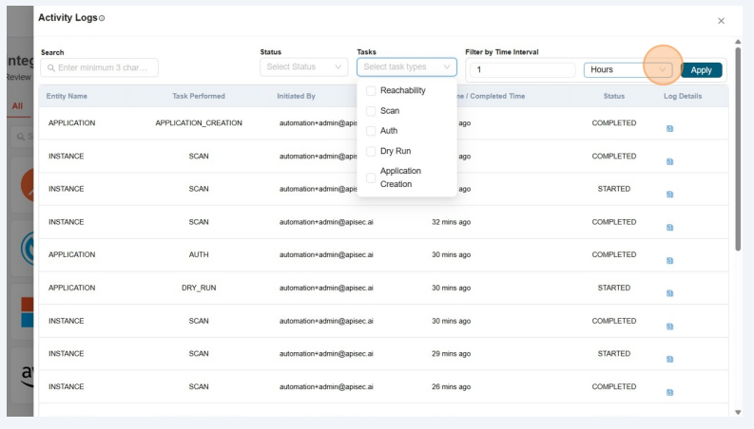Check the Scan task option
Image resolution: width=754 pixels, height=429 pixels.
(x=371, y=111)
